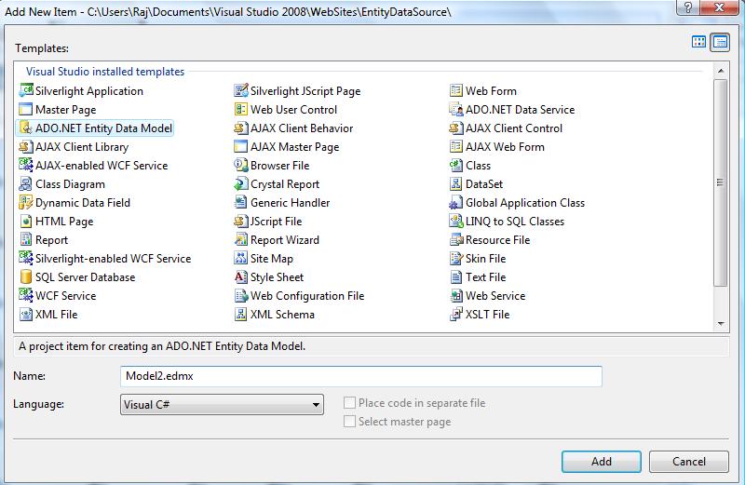Select the text 'AJAX Client Behavior'
The image size is (745, 485).
[x=302, y=128]
